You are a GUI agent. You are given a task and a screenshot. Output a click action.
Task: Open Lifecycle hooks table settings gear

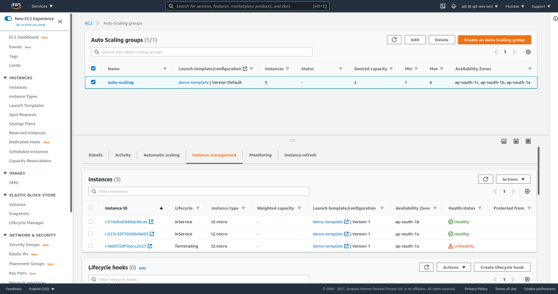(x=528, y=279)
